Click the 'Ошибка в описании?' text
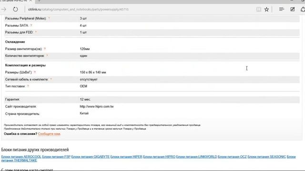 pyautogui.click(x=20, y=134)
